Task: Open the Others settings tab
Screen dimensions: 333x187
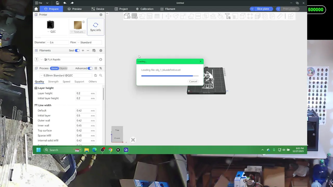Action: 93,82
